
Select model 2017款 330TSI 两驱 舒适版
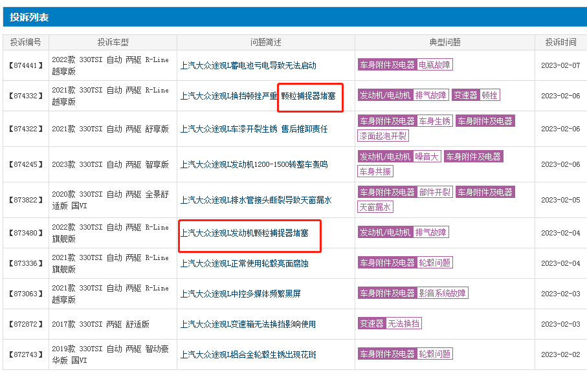[x=100, y=324]
